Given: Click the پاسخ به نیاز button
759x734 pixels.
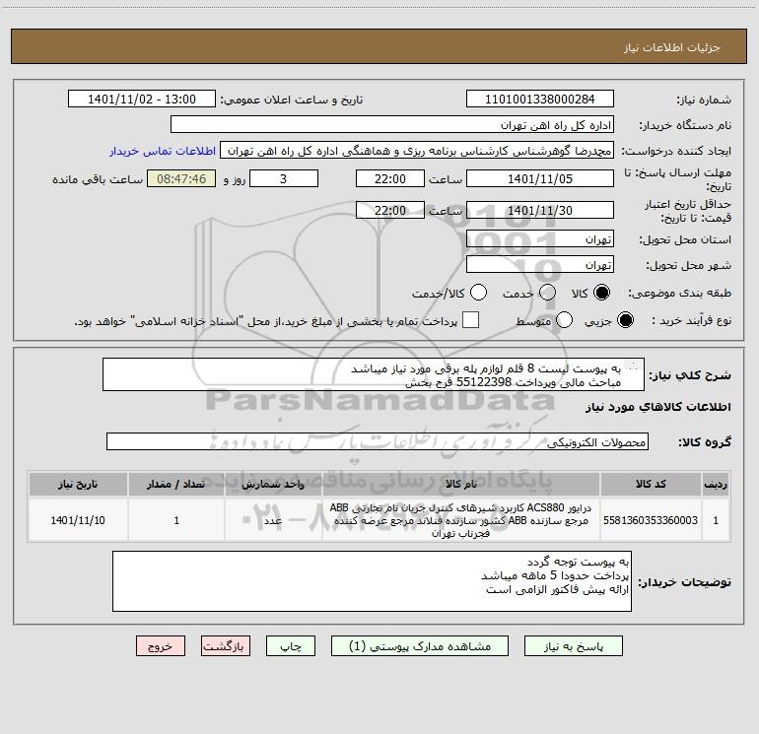Looking at the screenshot, I should (x=574, y=646).
